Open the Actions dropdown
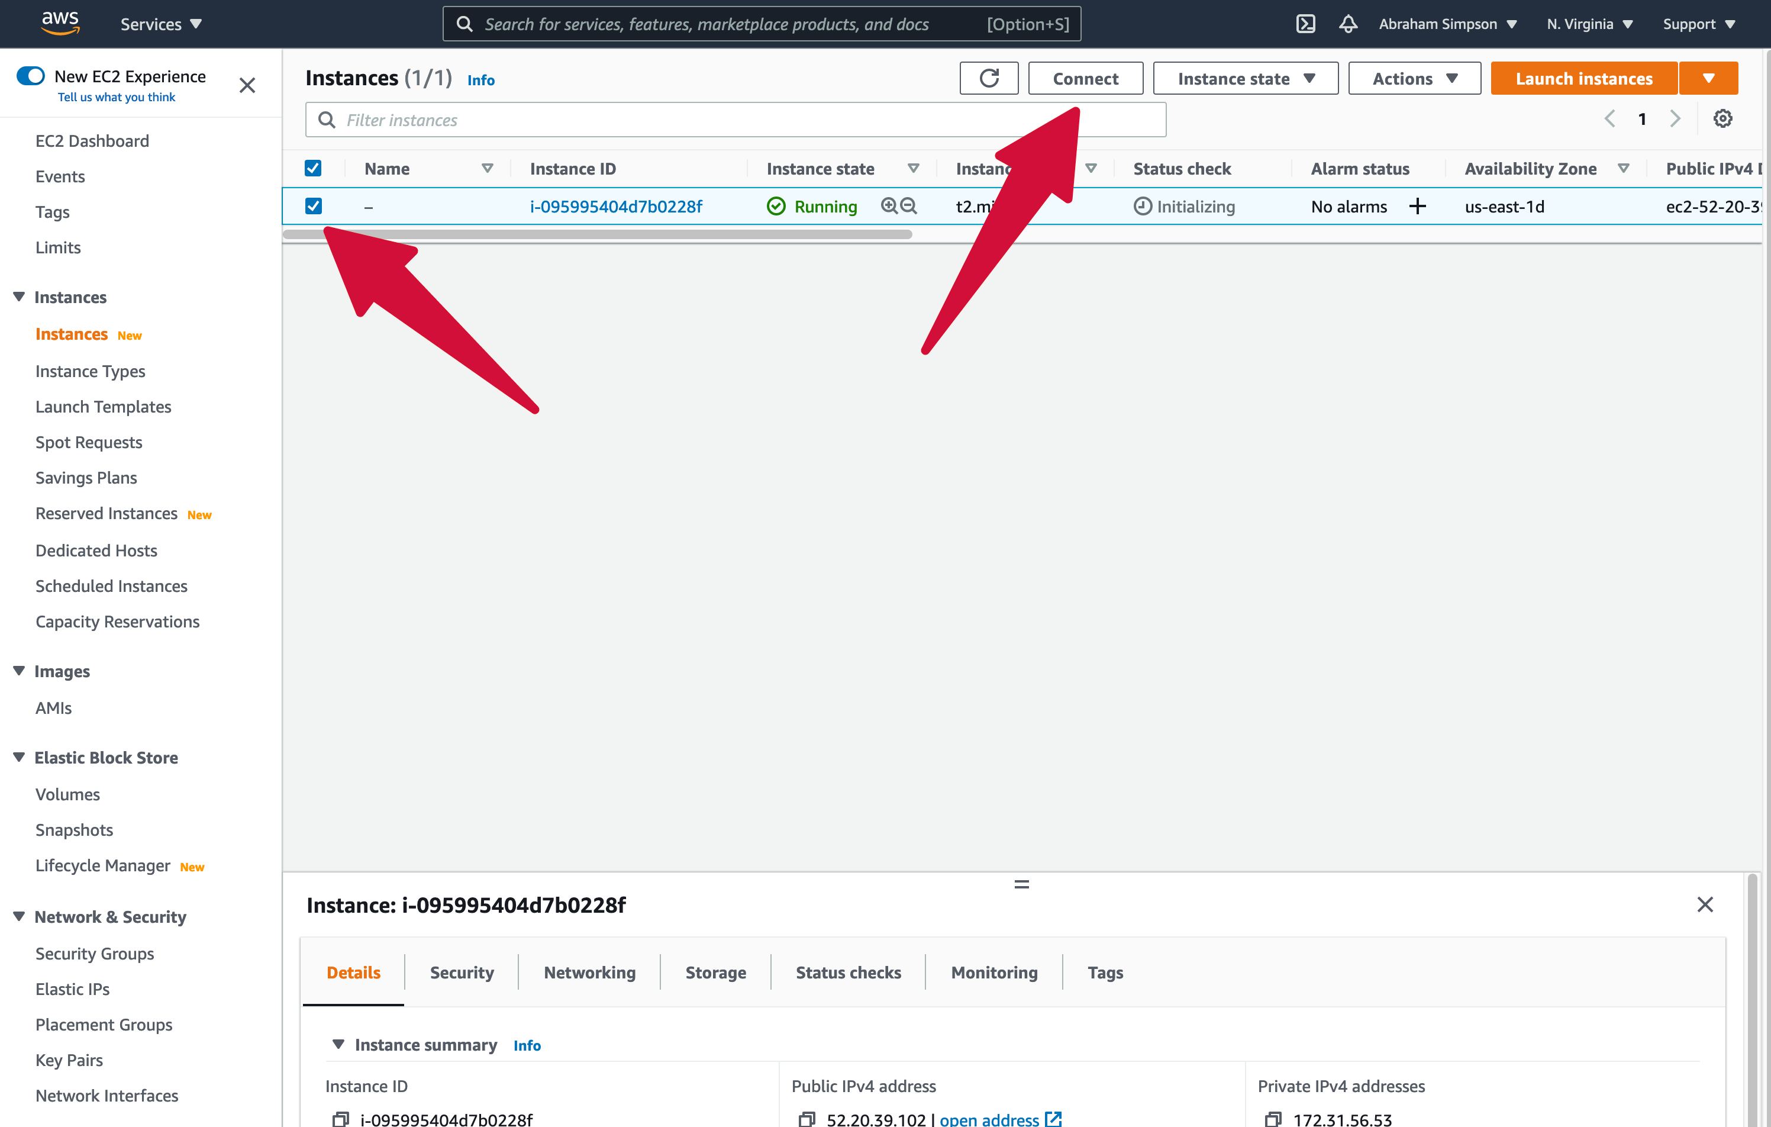Image resolution: width=1771 pixels, height=1127 pixels. [1414, 78]
